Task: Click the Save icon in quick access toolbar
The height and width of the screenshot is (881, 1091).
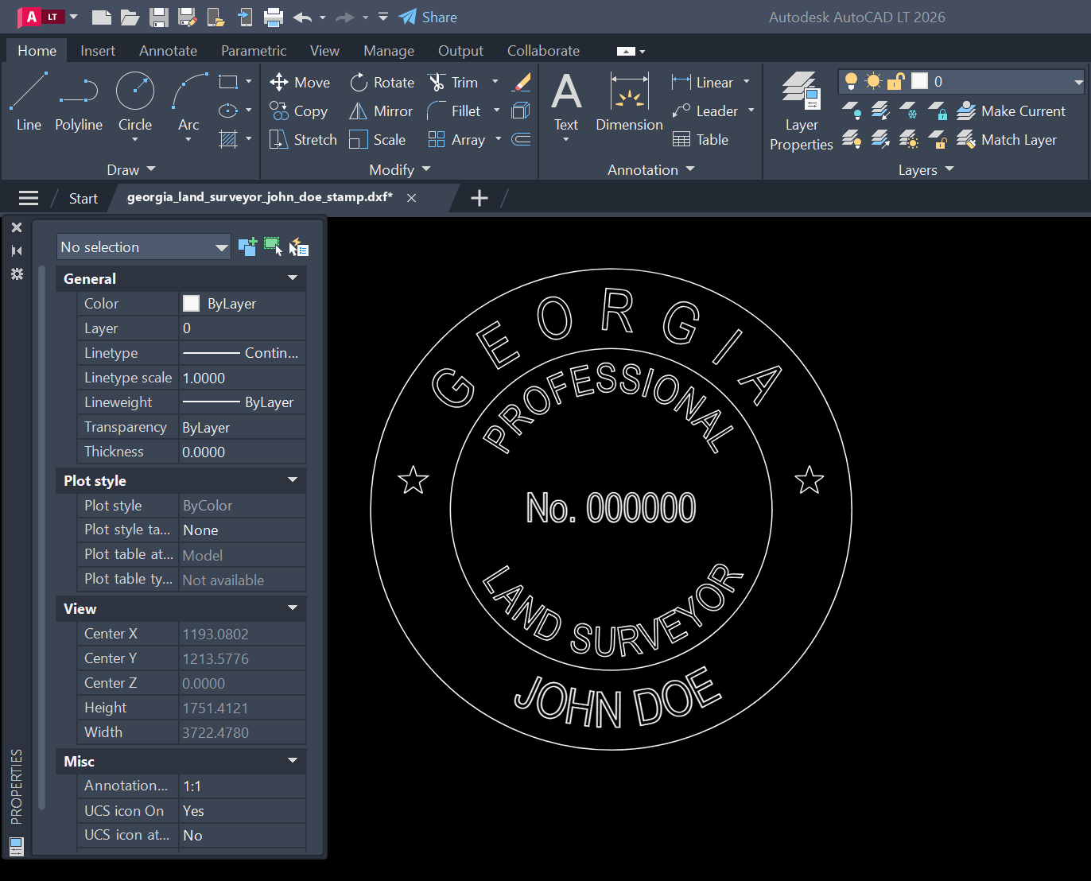Action: coord(159,17)
